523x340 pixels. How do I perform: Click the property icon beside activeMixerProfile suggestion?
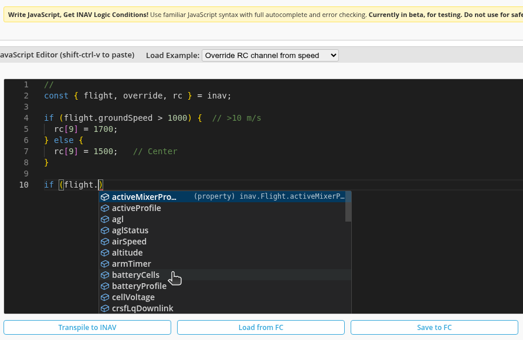point(105,197)
